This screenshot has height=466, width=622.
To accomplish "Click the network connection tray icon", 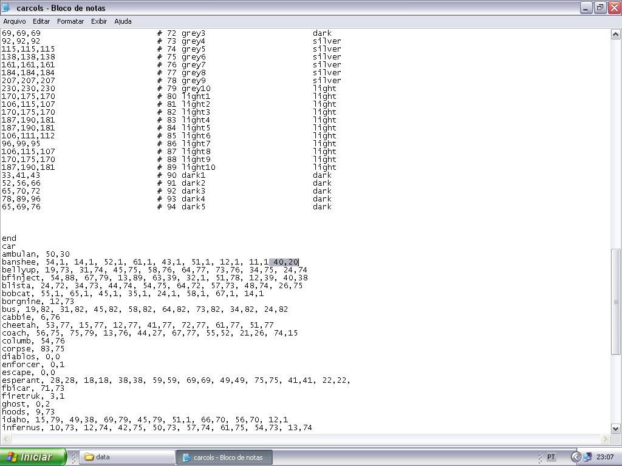I will pos(587,457).
